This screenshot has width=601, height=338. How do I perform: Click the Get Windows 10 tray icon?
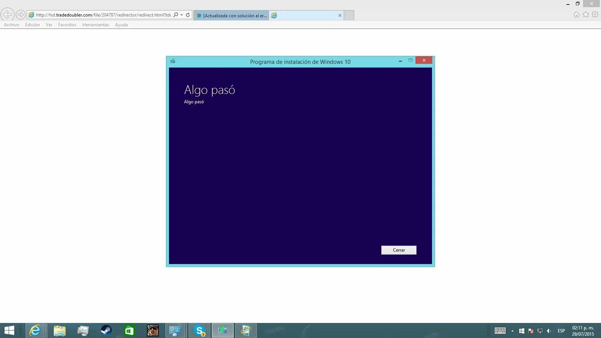522,331
